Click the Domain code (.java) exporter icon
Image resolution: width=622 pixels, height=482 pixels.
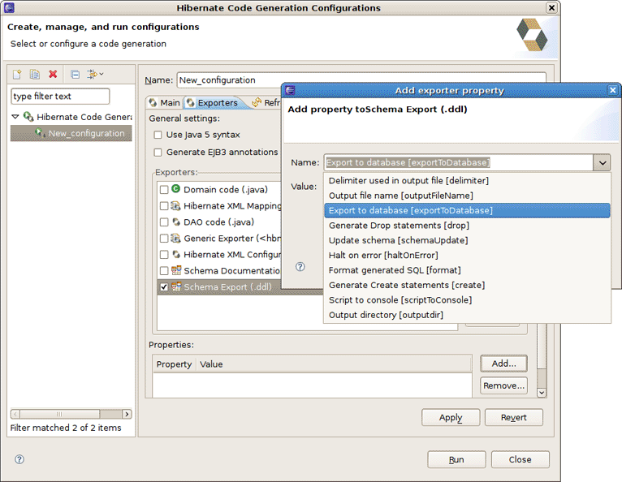point(175,189)
